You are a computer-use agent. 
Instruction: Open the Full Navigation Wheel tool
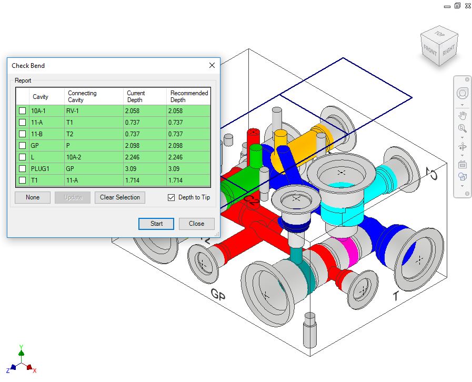click(462, 93)
